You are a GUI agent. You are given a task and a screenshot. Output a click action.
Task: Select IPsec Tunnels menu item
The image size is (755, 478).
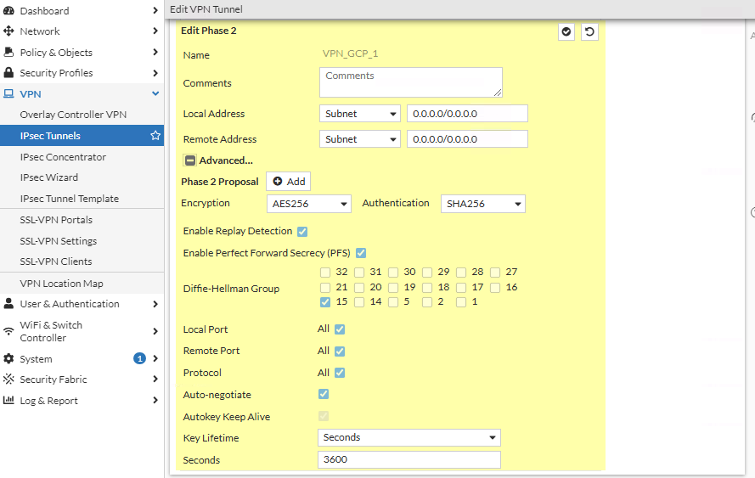coord(82,136)
